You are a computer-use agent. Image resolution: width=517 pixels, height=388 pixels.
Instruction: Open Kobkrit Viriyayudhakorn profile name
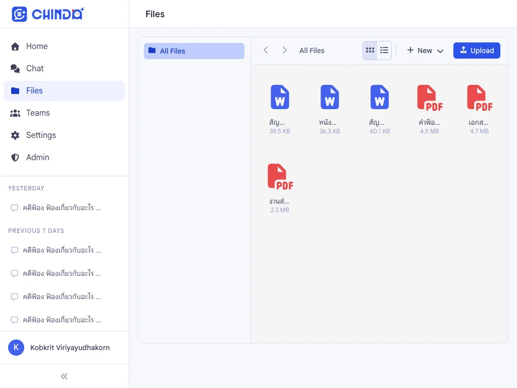[70, 348]
